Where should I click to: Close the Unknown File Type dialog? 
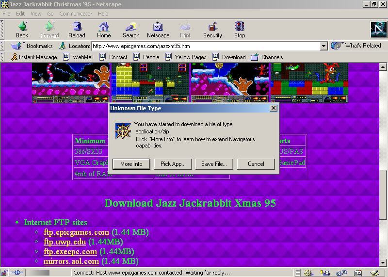273,108
